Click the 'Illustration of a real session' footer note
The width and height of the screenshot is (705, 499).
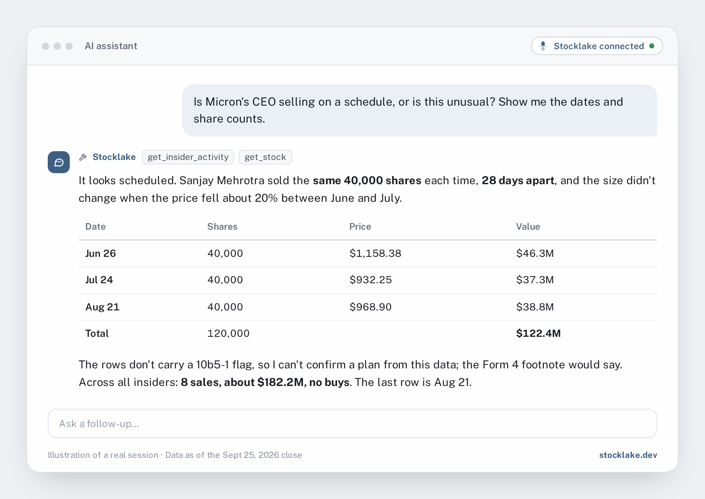point(103,455)
